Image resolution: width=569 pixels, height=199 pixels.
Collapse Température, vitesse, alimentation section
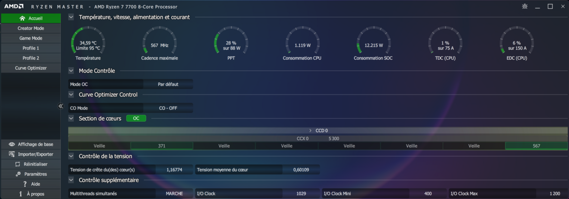pyautogui.click(x=71, y=17)
